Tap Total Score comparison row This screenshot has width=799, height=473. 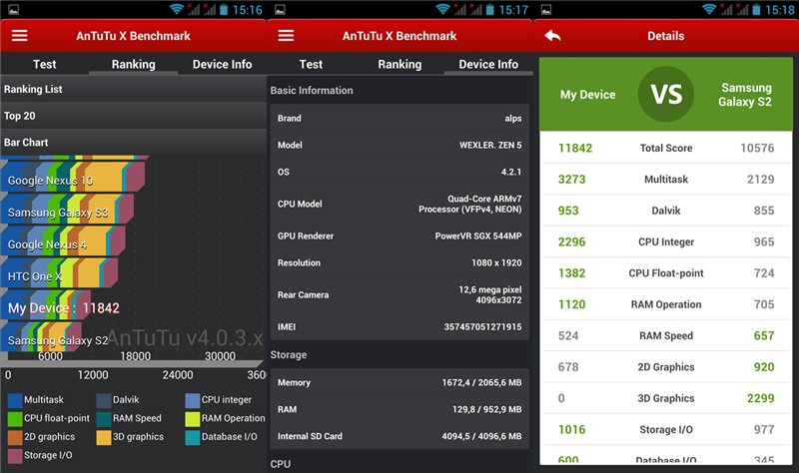coord(666,148)
